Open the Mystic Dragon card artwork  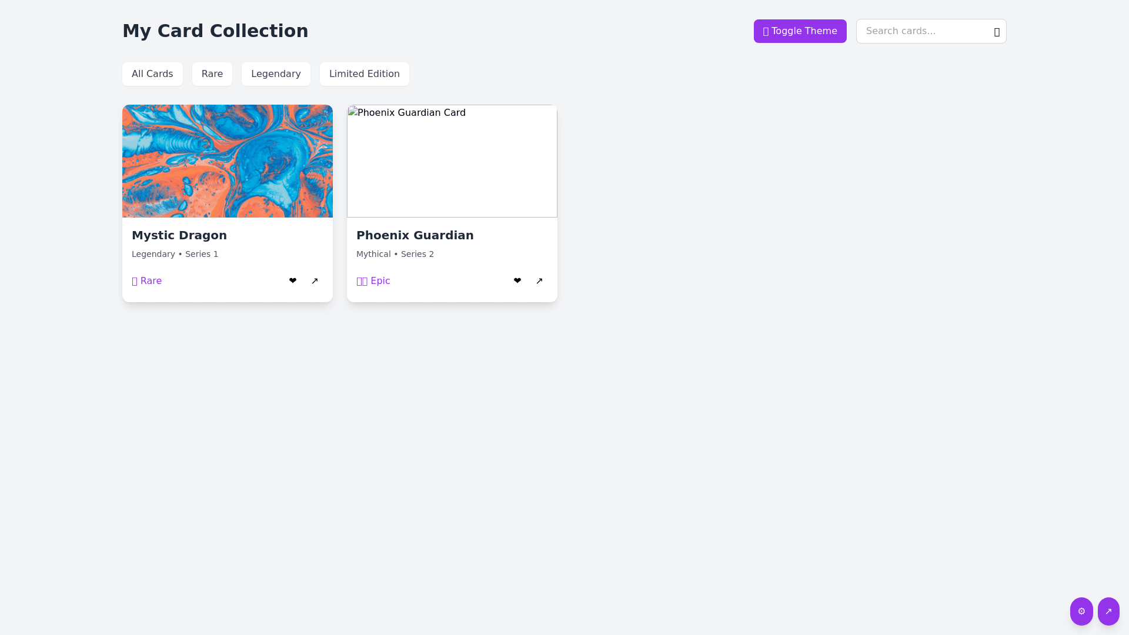(x=228, y=161)
